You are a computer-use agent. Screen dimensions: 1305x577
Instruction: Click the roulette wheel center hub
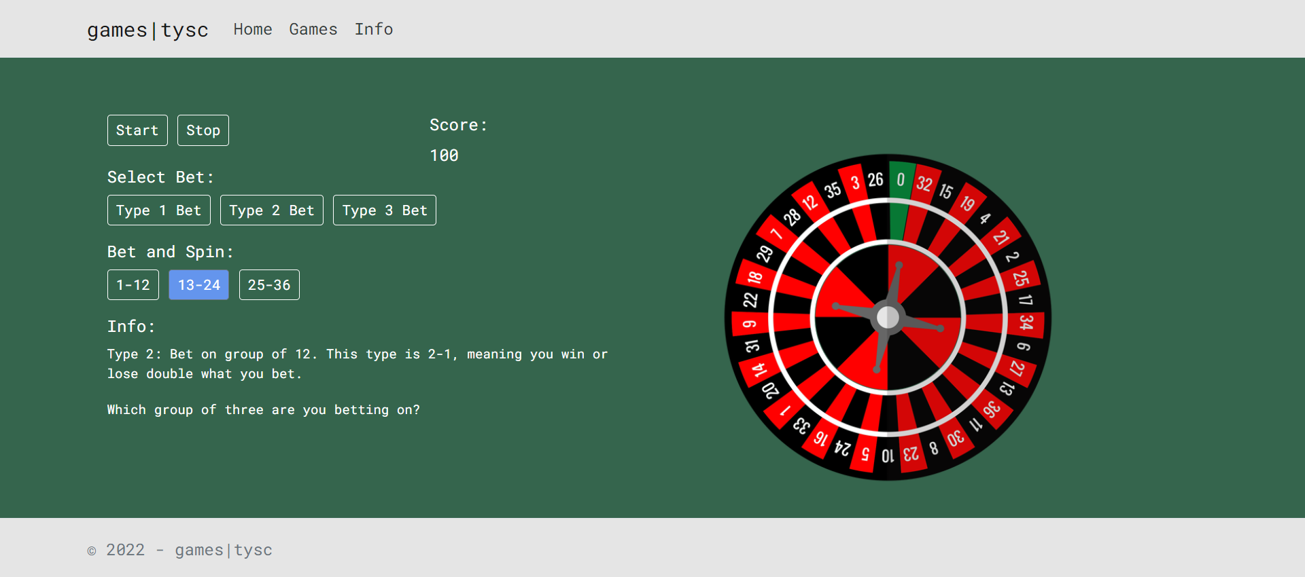pyautogui.click(x=888, y=317)
